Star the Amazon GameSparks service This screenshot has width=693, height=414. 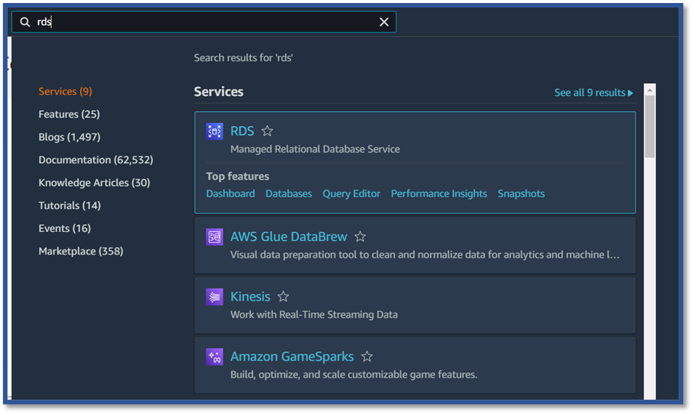(367, 356)
